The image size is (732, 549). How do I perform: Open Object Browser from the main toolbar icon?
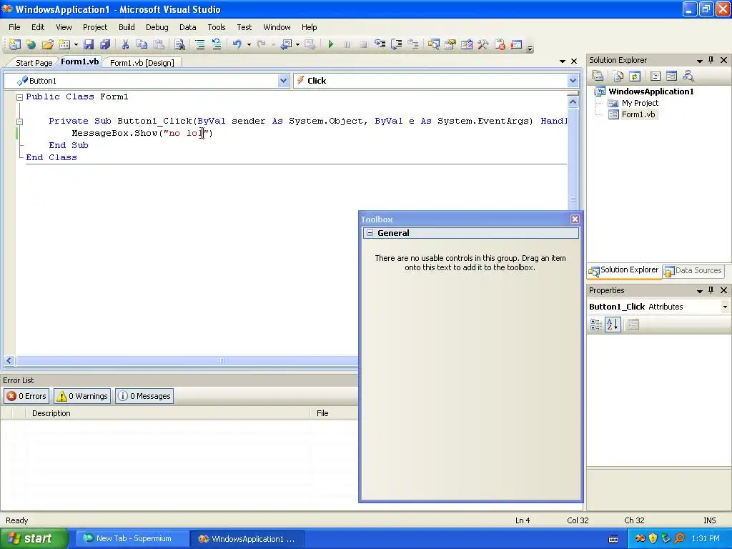click(466, 44)
